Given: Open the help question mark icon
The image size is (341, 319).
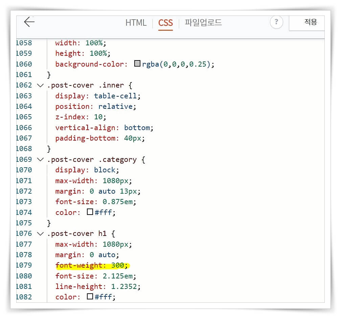Looking at the screenshot, I should [277, 22].
